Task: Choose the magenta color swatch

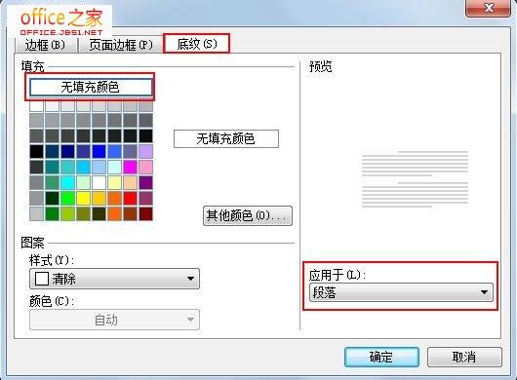Action: tap(131, 168)
